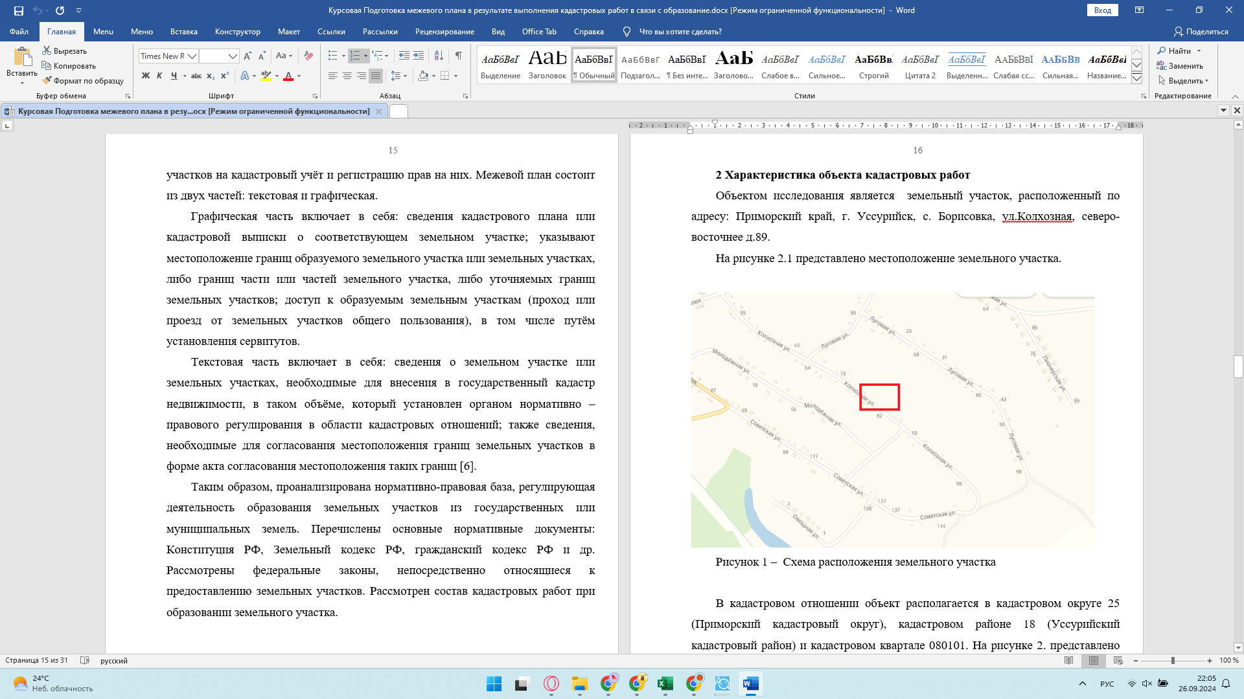Open the Рецензирование ribbon tab

(x=444, y=32)
